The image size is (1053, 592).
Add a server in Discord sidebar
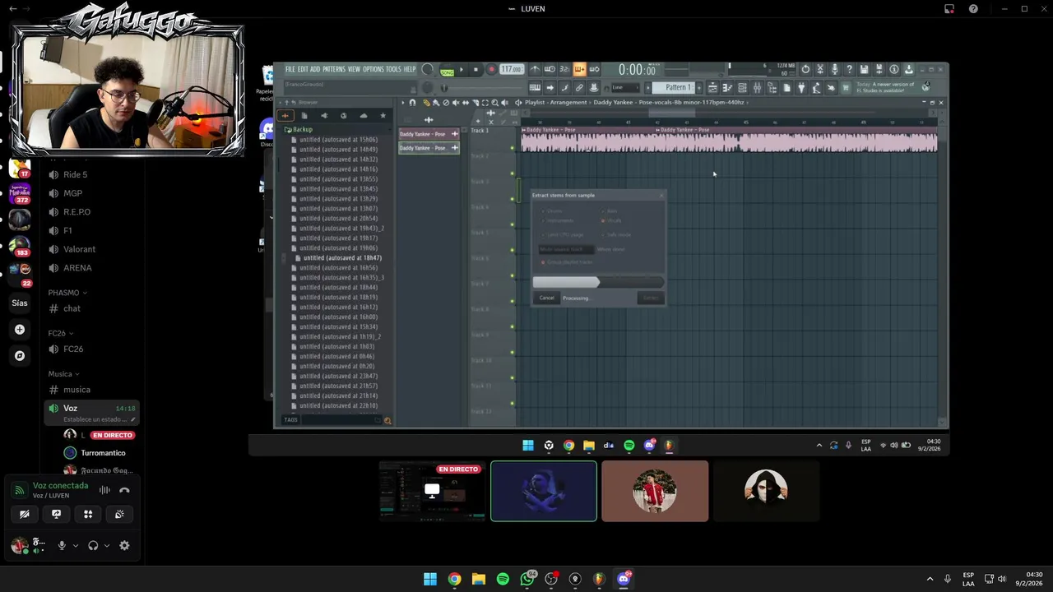(20, 330)
